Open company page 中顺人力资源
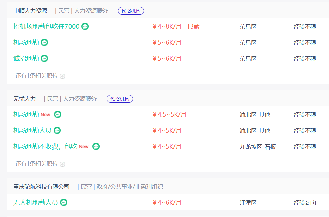The image size is (329, 217). [30, 11]
